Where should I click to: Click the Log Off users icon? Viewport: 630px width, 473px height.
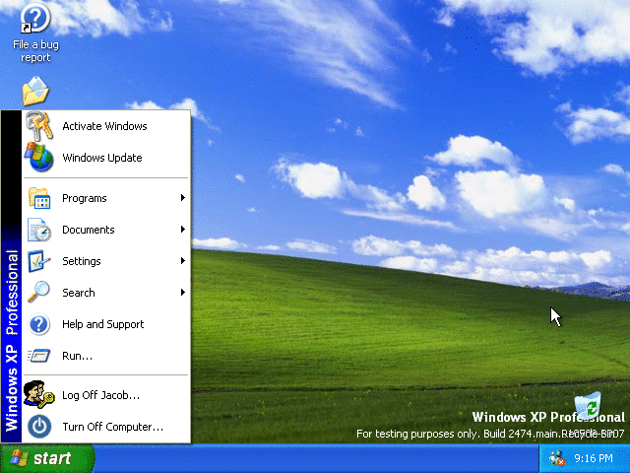click(x=39, y=394)
